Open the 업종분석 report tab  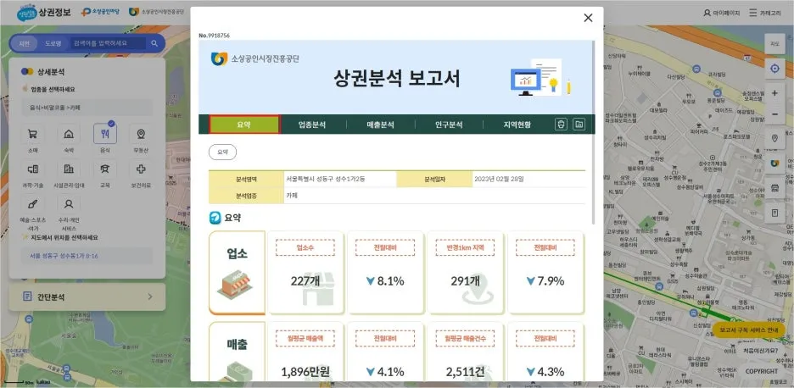coord(312,125)
